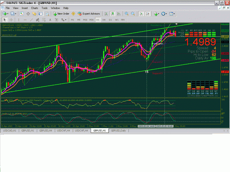
Task: Switch to the GBPUSD,Daily chart tab
Action: [118, 131]
